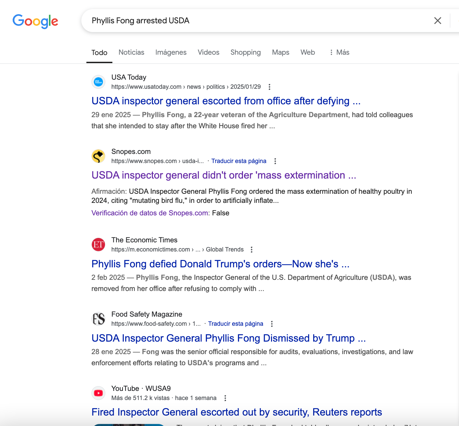Click the '2 feb 2025' snippet date
This screenshot has width=459, height=426.
[108, 277]
